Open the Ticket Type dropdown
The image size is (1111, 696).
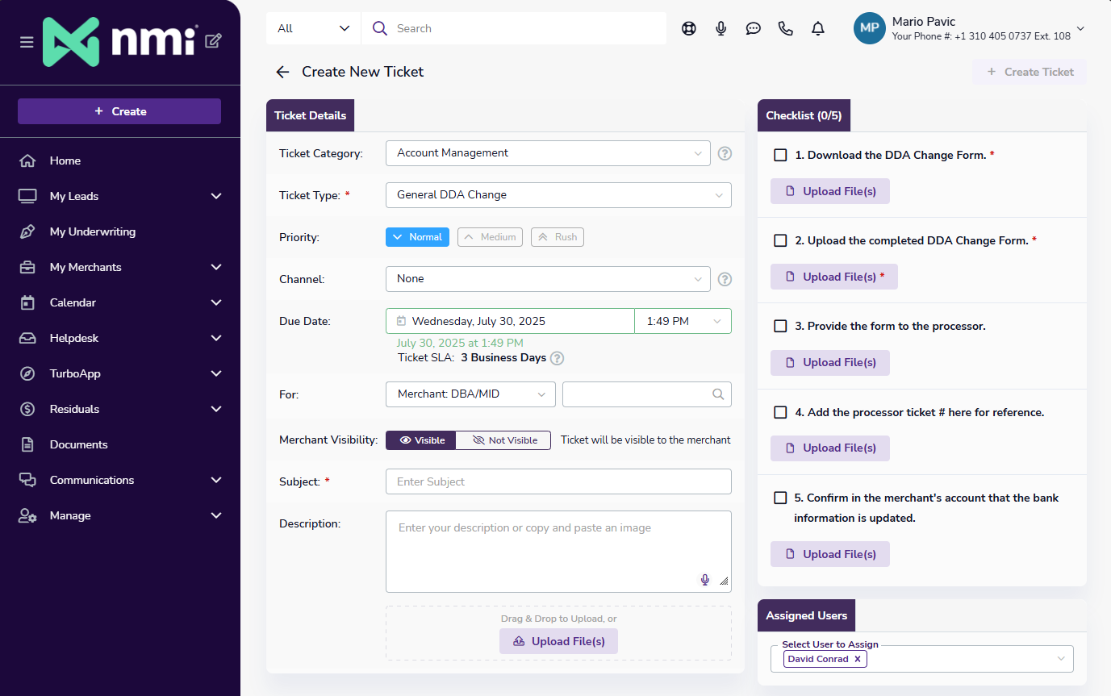[x=558, y=195]
